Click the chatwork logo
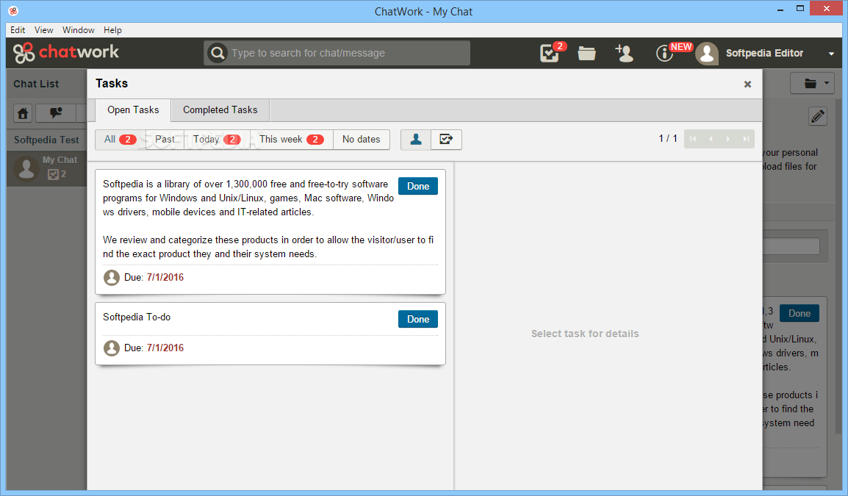The width and height of the screenshot is (848, 496). point(66,52)
